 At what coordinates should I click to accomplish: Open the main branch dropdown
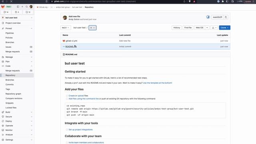(x=66, y=28)
